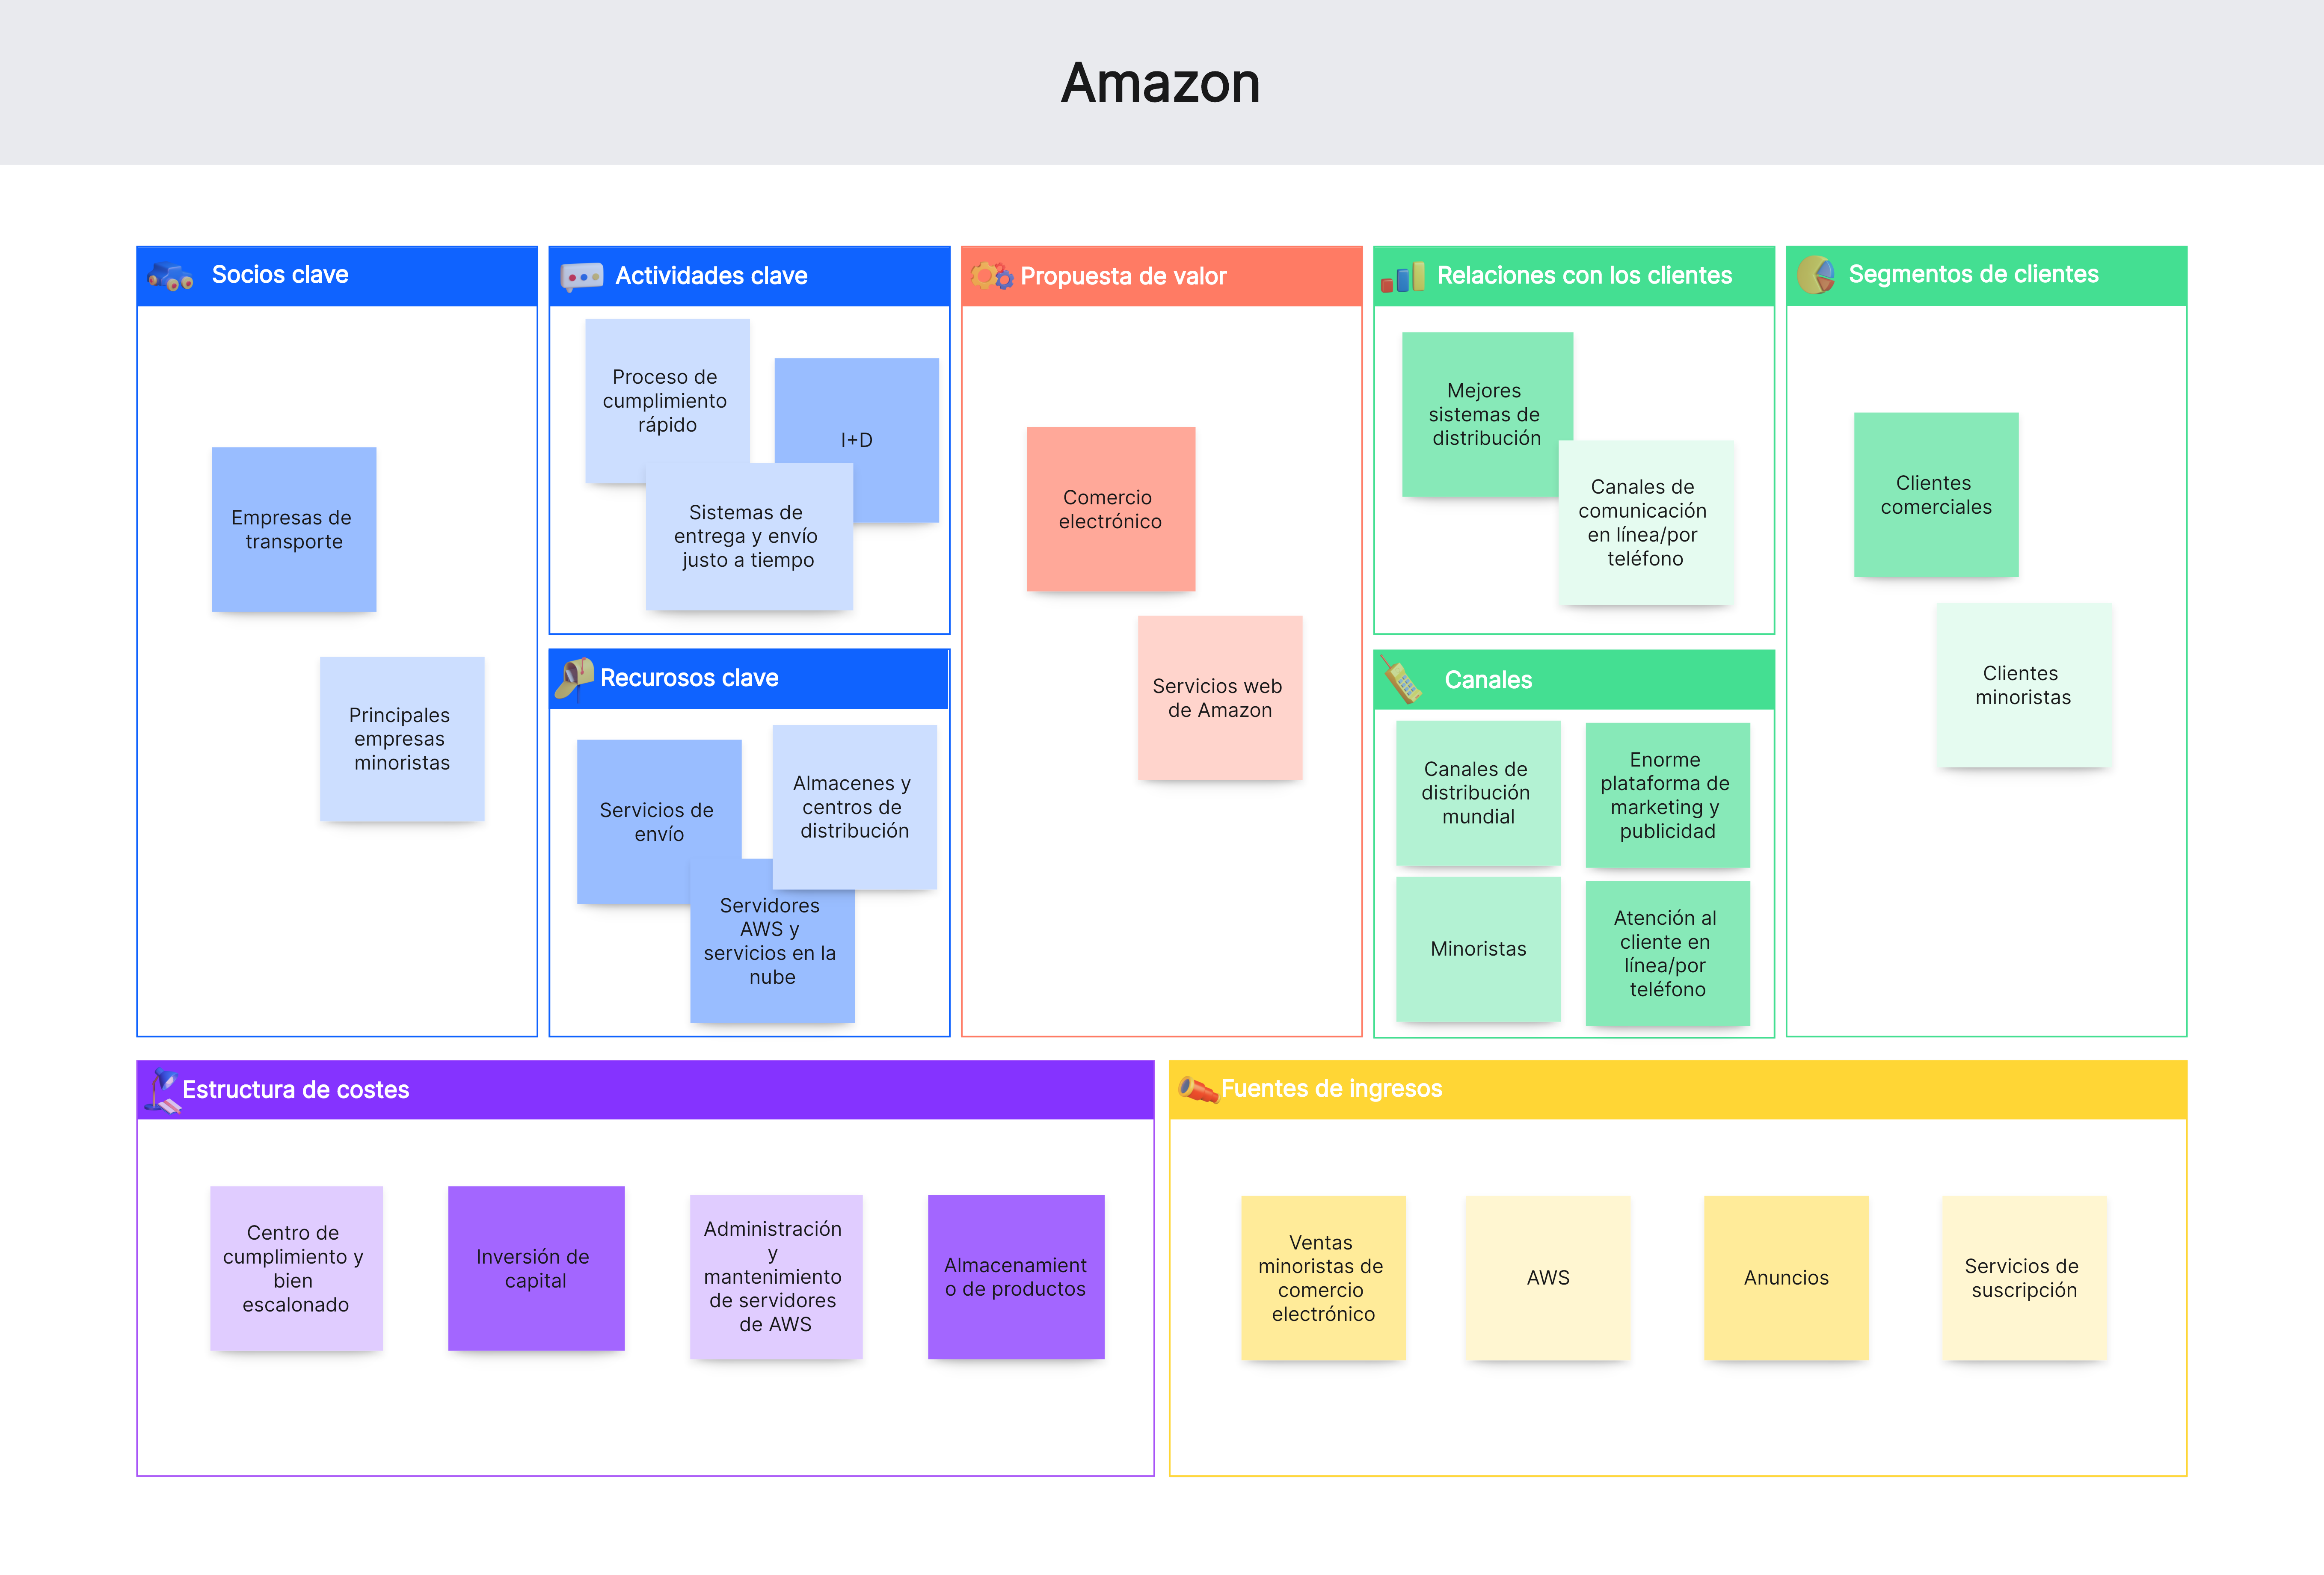Select the Servicios de suscripción note
Viewport: 2324px width, 1575px height.
tap(2025, 1278)
